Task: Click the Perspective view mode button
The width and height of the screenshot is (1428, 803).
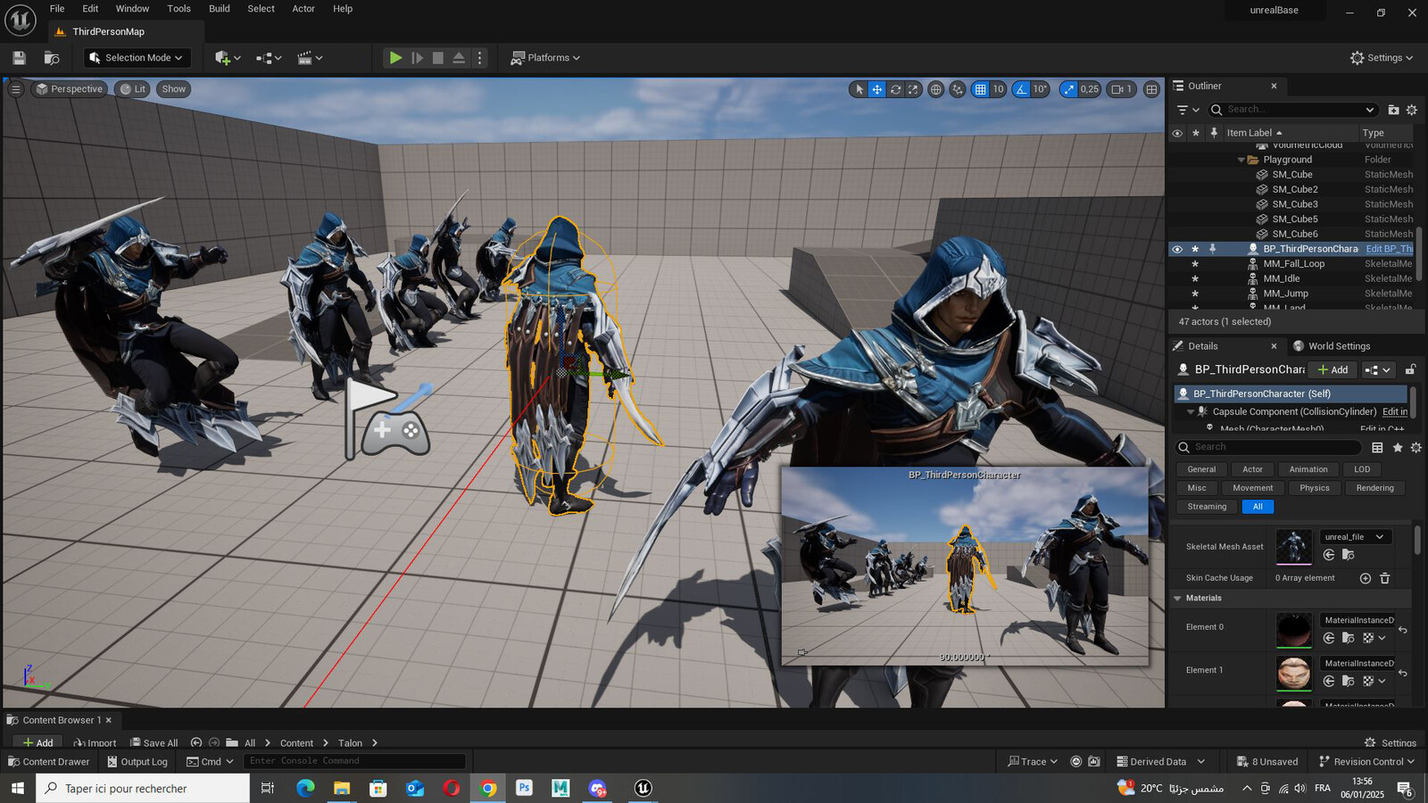Action: coord(69,89)
